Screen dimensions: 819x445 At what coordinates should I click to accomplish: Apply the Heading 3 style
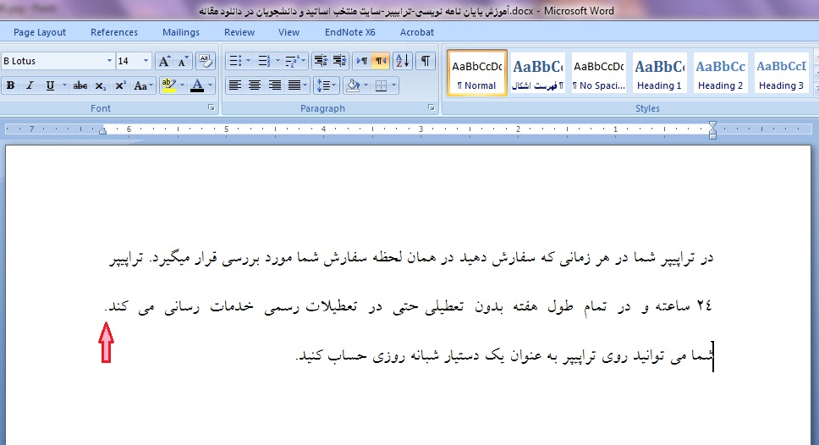[782, 73]
